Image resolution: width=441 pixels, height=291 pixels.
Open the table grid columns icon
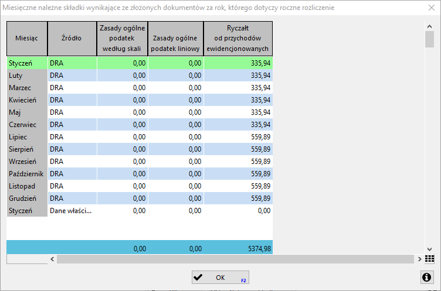coord(429,259)
